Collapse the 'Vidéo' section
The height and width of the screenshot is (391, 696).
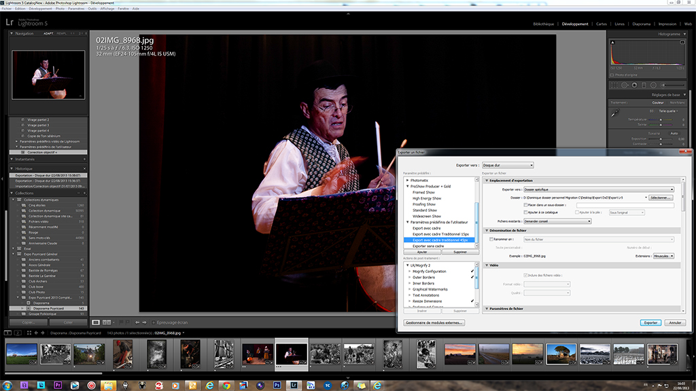click(487, 265)
